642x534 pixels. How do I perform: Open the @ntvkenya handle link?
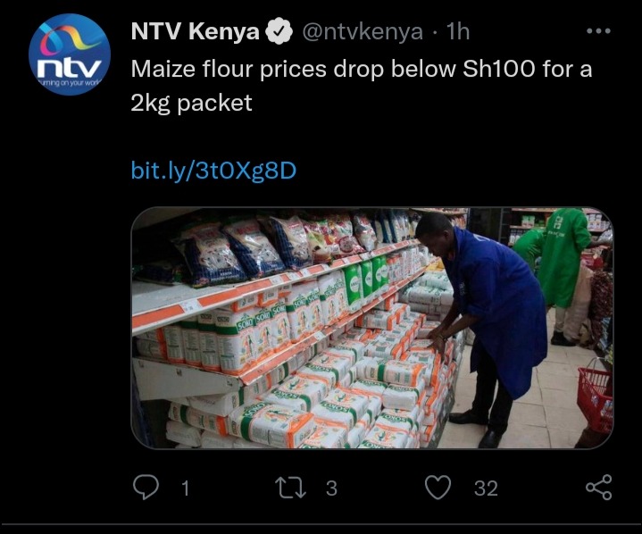(x=363, y=31)
